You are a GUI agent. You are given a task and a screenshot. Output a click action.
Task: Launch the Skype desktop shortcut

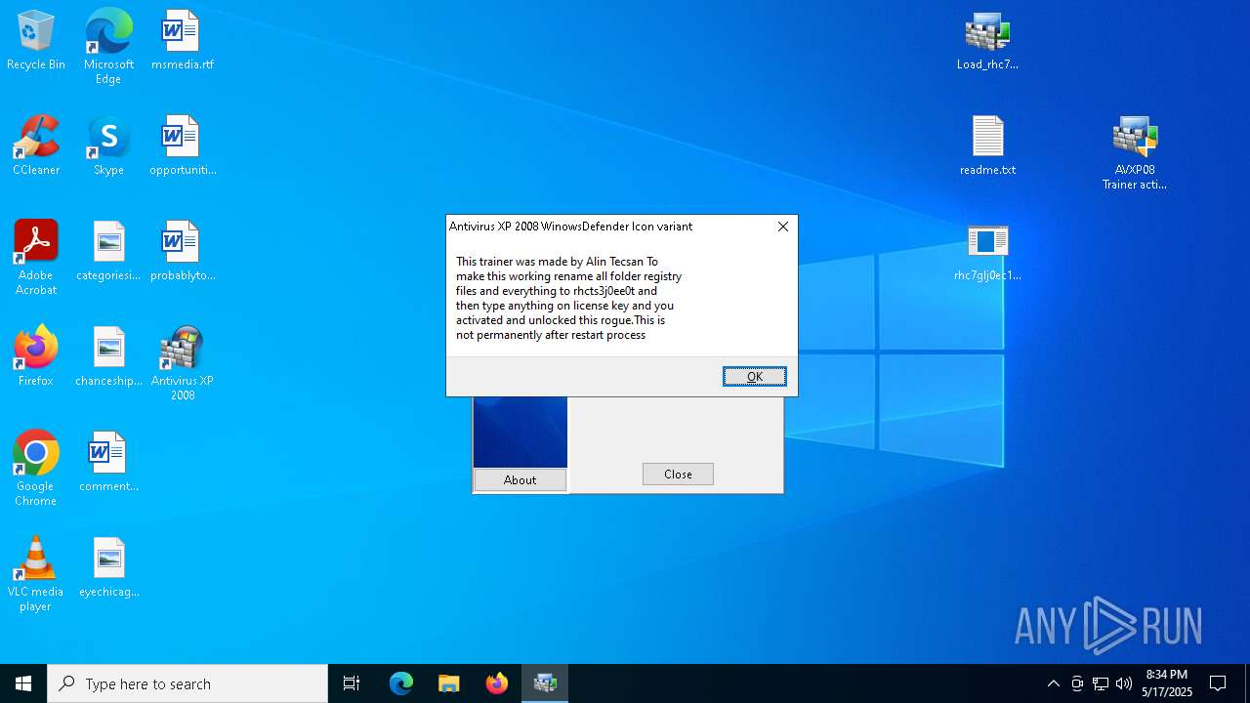[x=108, y=146]
